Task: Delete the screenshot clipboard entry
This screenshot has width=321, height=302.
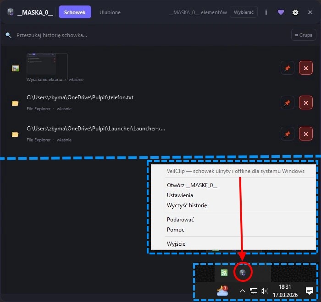Action: (x=305, y=68)
